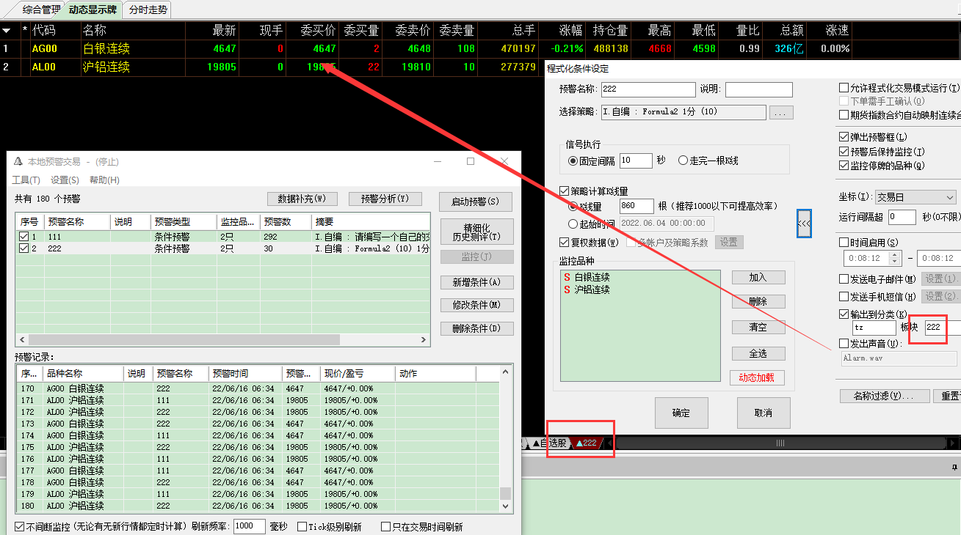The height and width of the screenshot is (535, 961).
Task: Click 删除条件(D) button
Action: tap(476, 329)
